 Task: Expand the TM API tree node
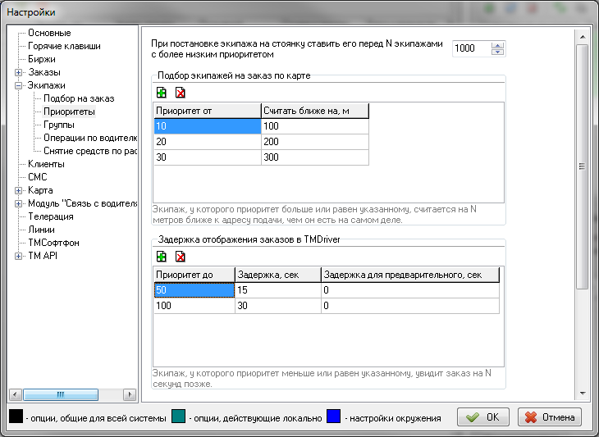[x=18, y=256]
